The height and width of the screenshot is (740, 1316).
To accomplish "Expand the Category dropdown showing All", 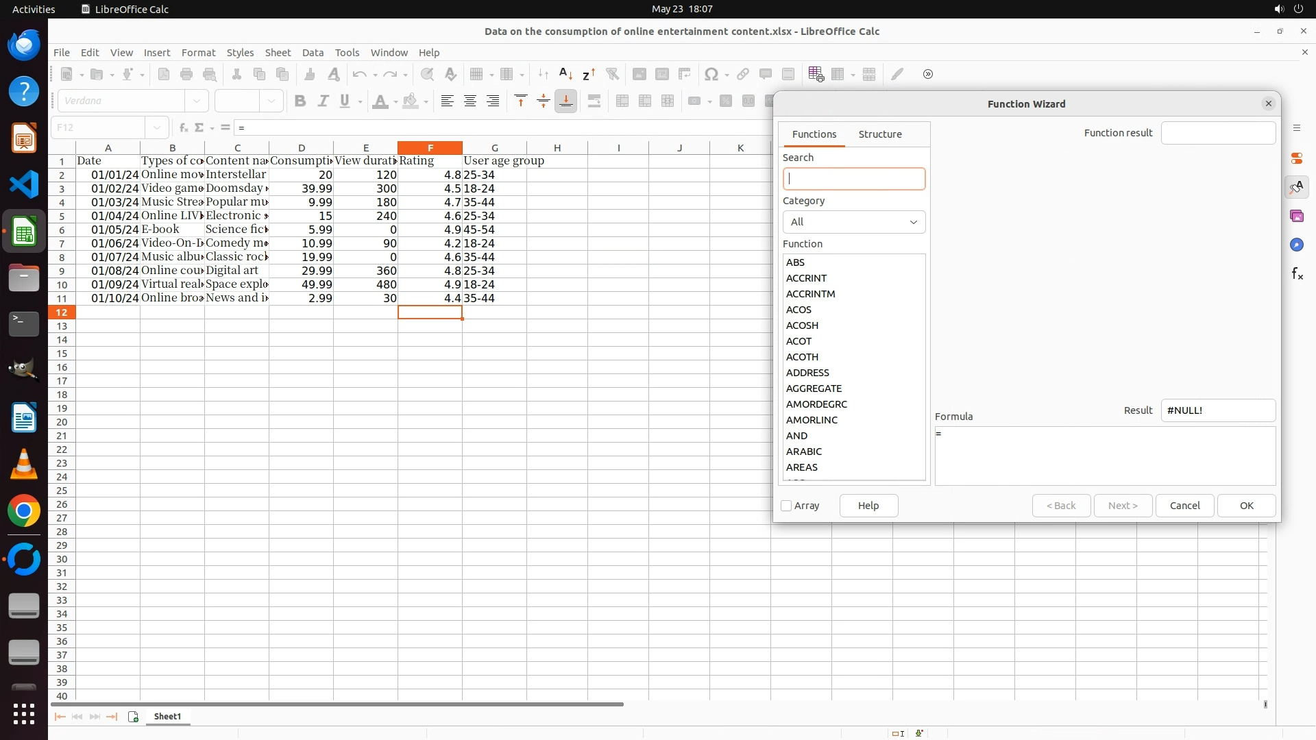I will point(854,222).
